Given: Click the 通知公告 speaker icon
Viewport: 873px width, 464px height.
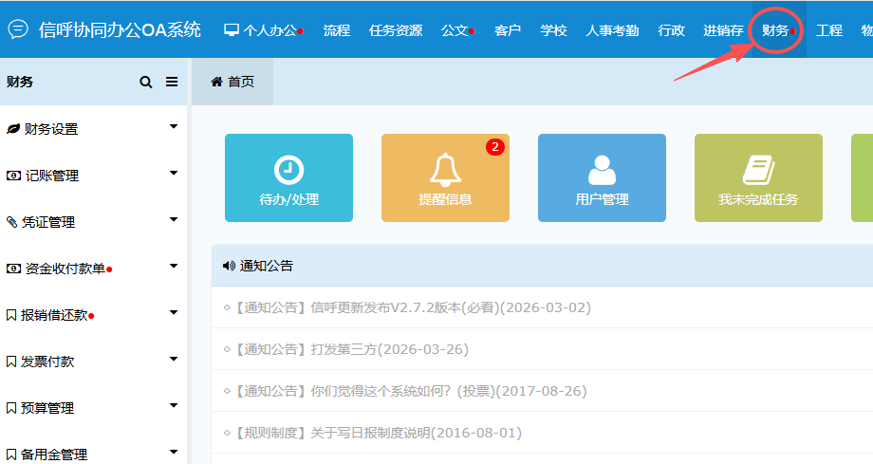Looking at the screenshot, I should point(229,266).
